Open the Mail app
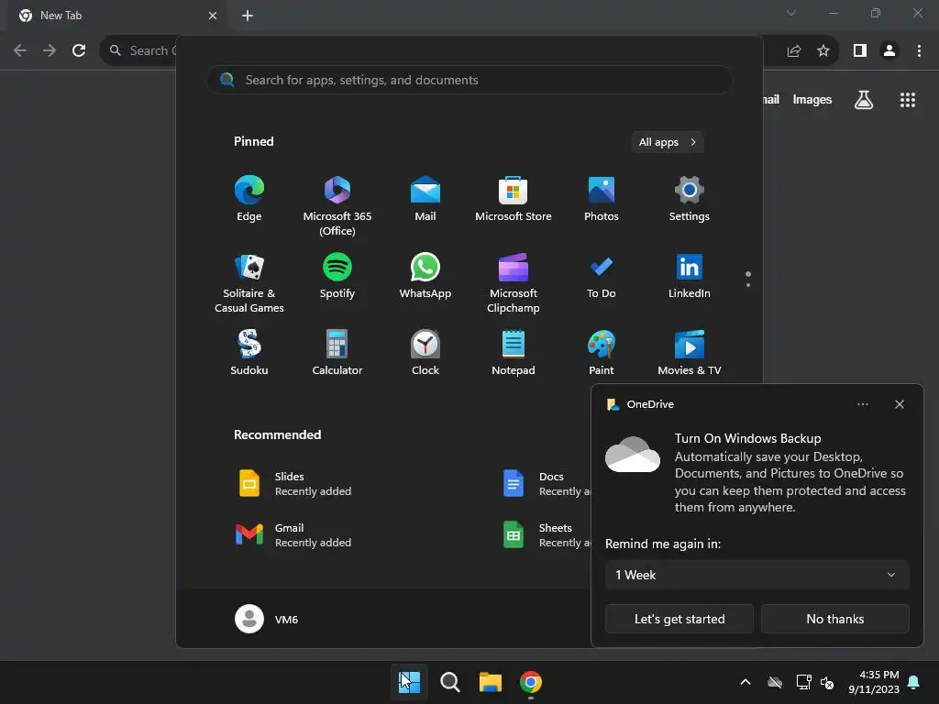 point(425,199)
